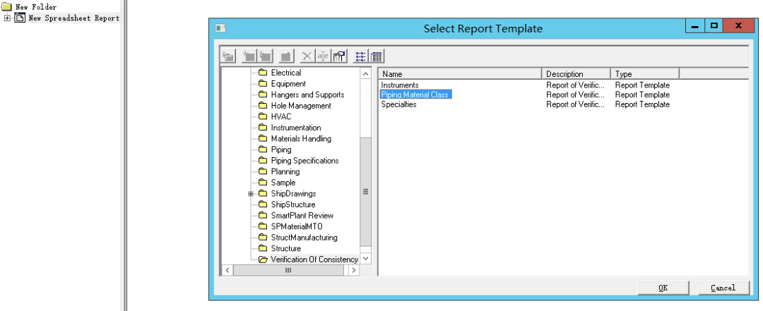
Task: Select Instrumentation folder
Action: (x=296, y=128)
